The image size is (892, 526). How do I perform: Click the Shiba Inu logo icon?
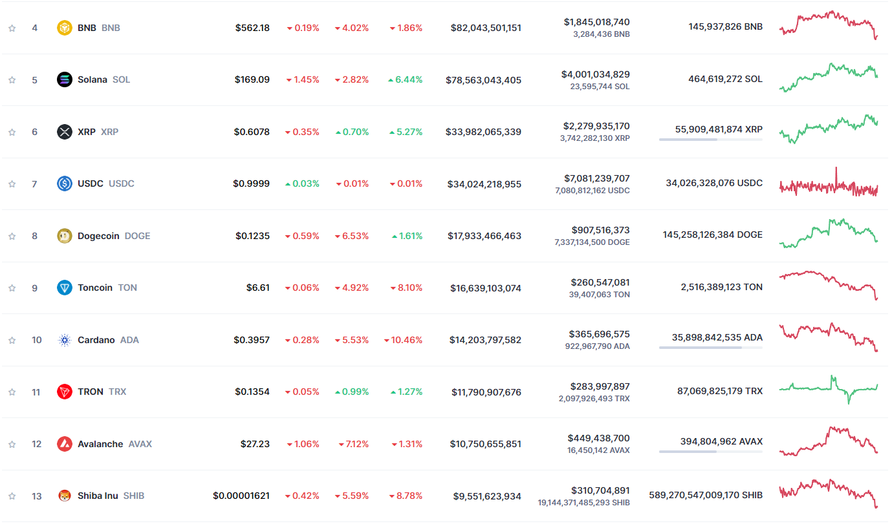65,496
